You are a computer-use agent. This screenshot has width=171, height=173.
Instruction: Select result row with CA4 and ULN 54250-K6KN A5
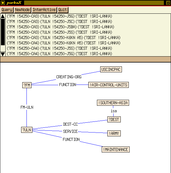64,43
